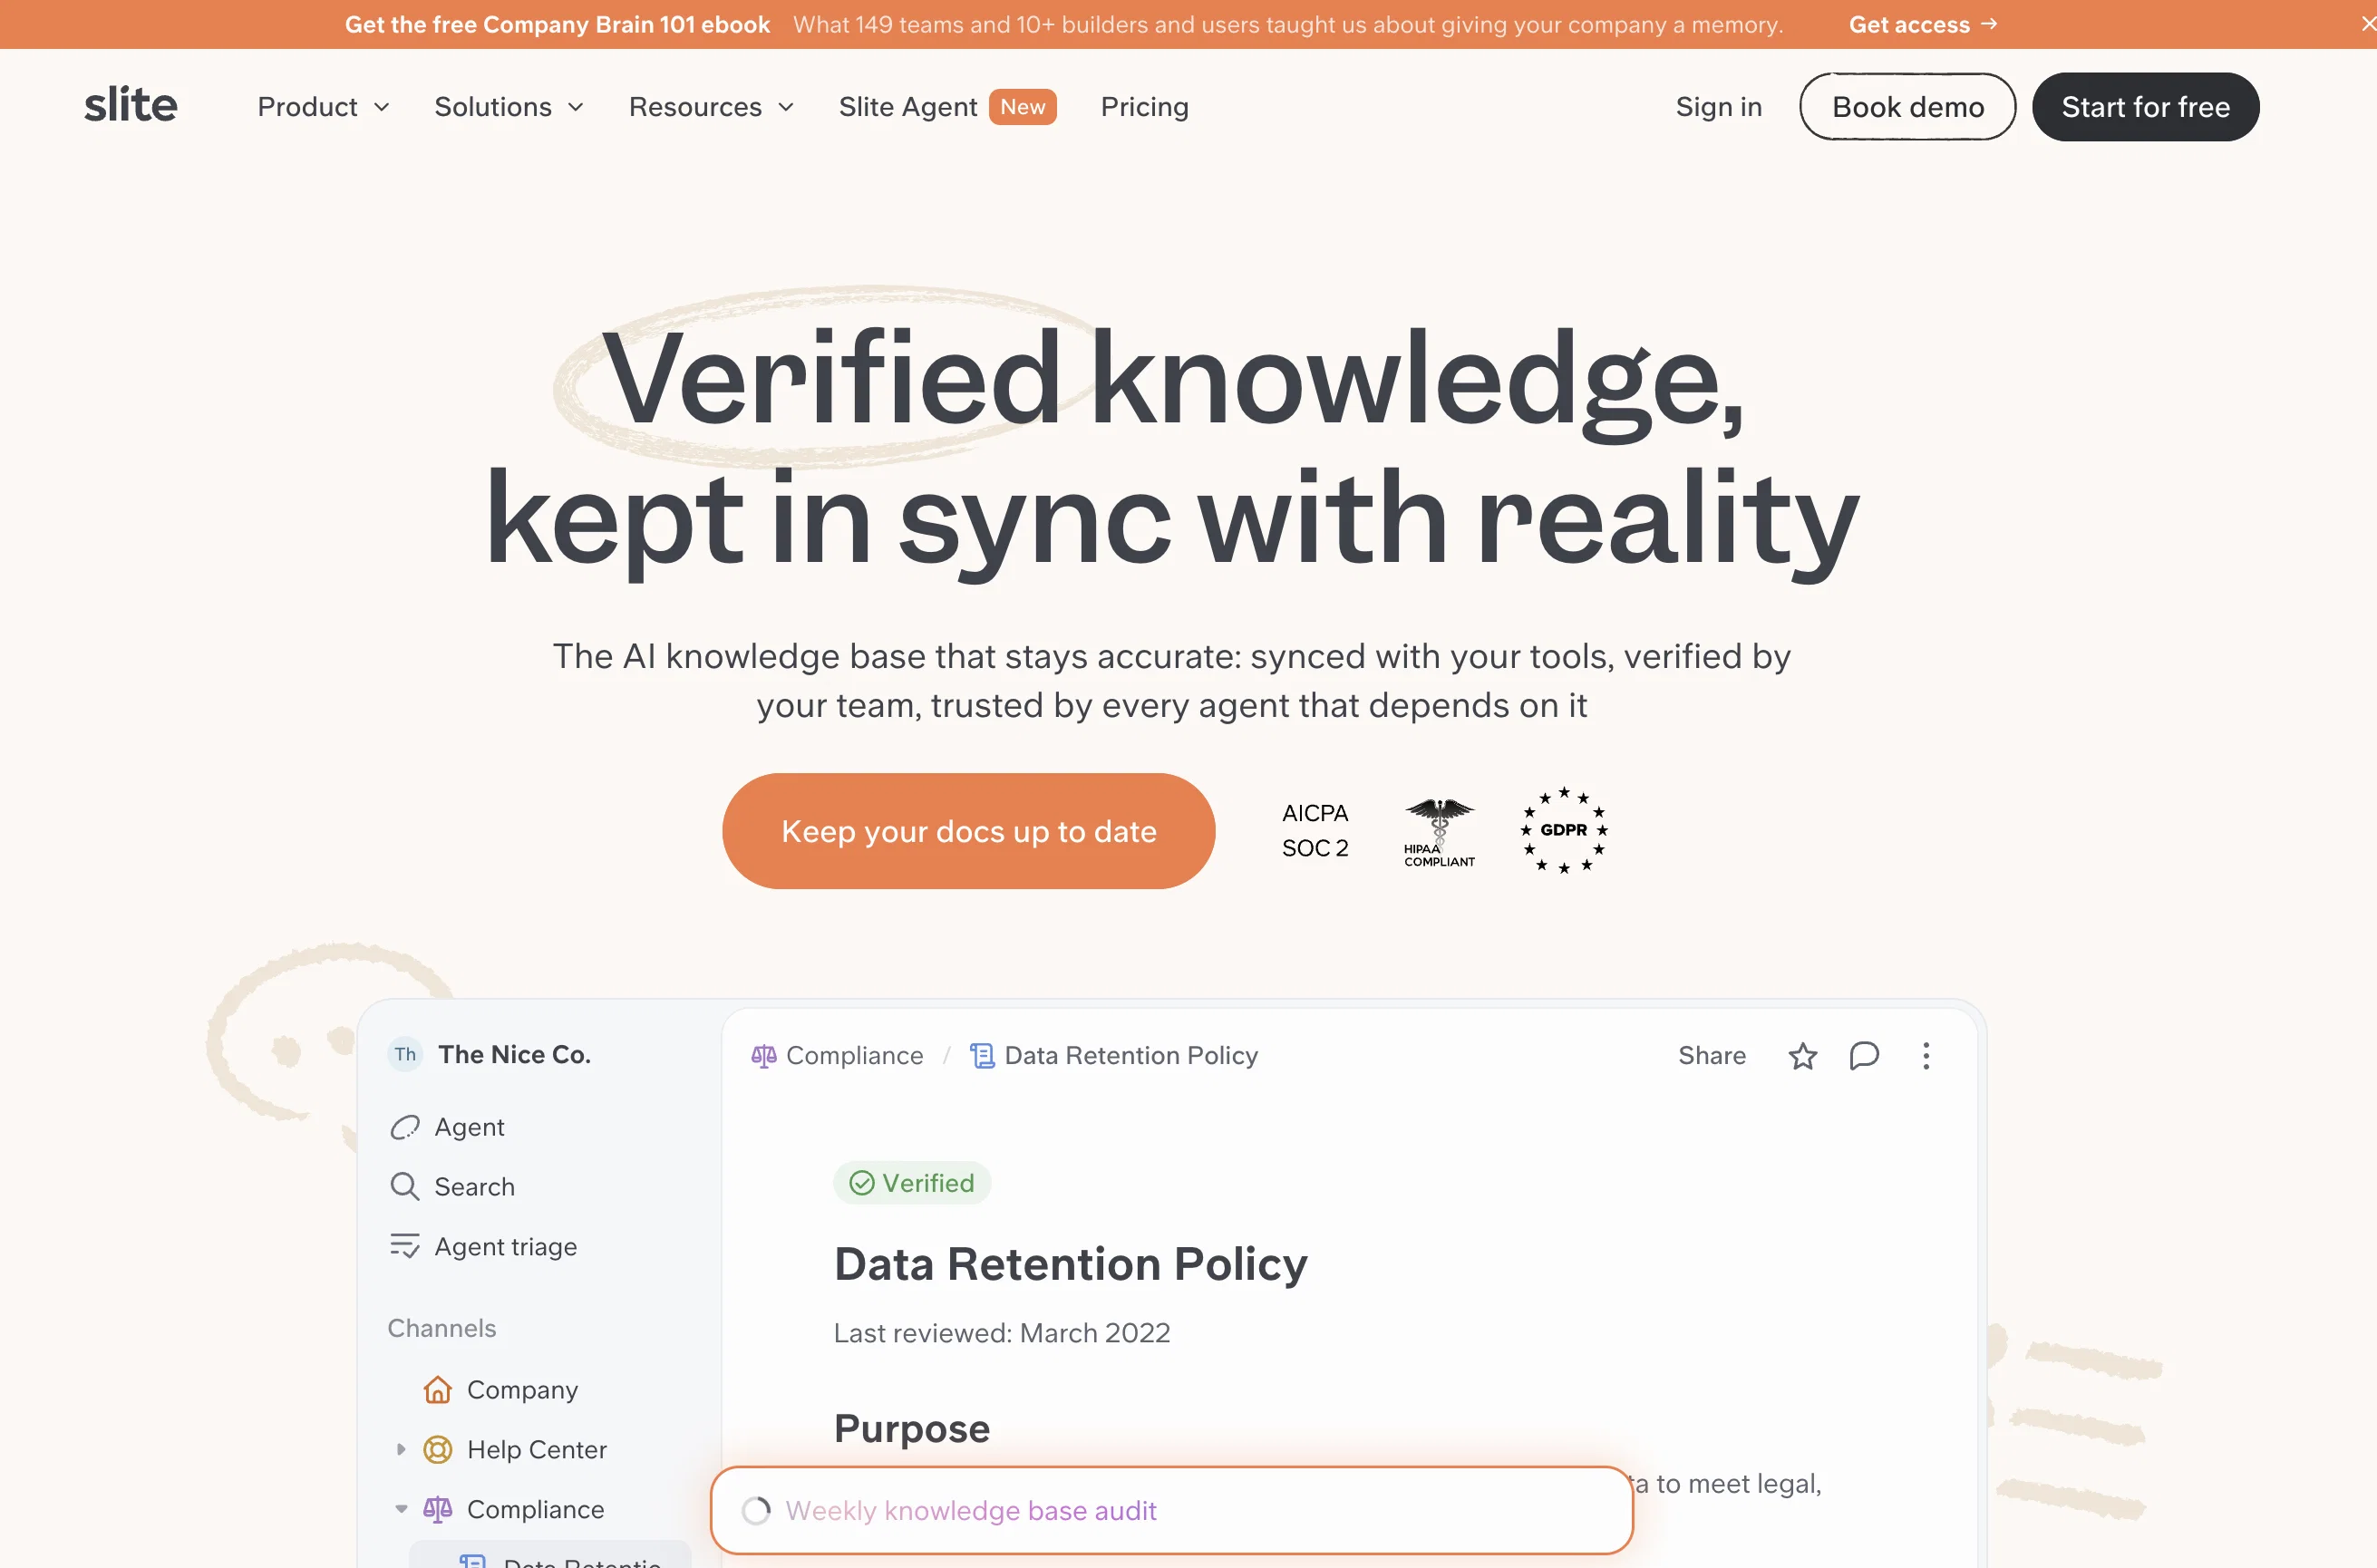Image resolution: width=2377 pixels, height=1568 pixels.
Task: Click the Book demo button
Action: 1907,107
